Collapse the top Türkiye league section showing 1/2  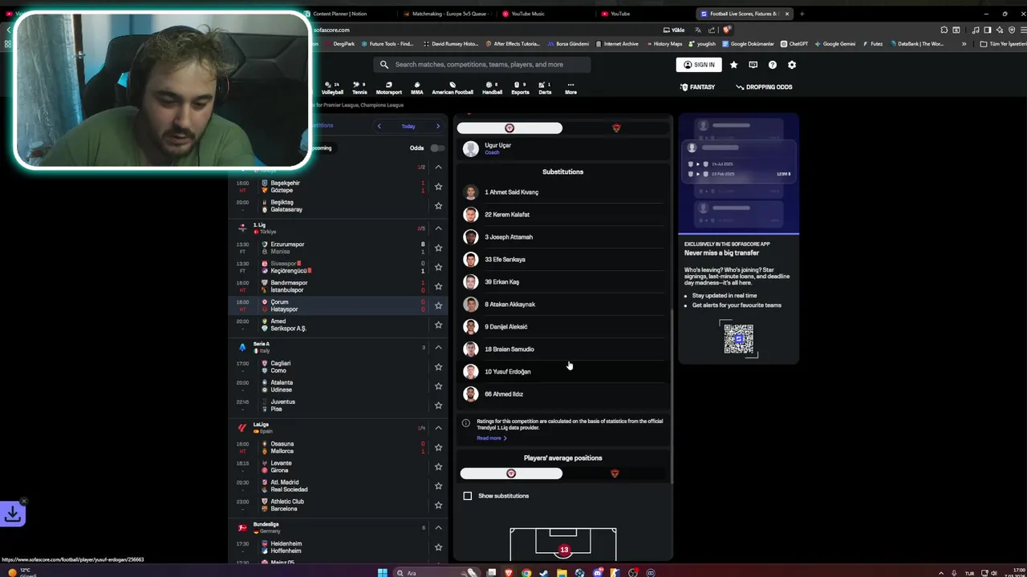[438, 167]
